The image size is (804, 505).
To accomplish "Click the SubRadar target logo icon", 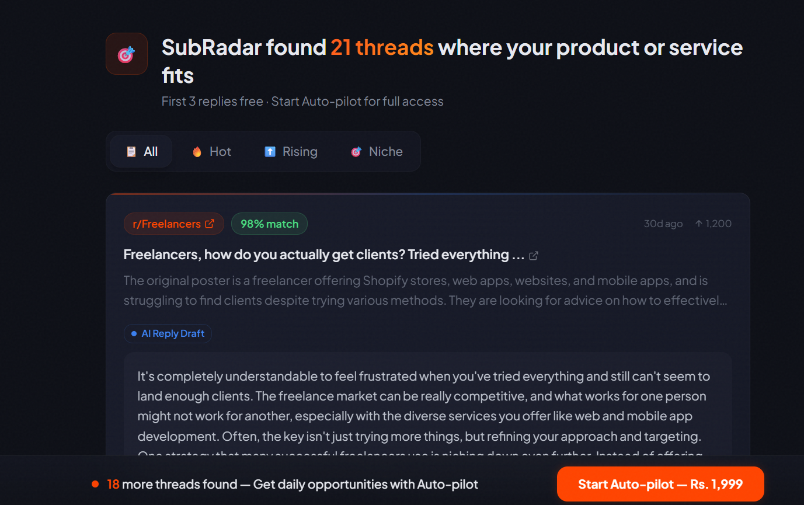I will [126, 53].
